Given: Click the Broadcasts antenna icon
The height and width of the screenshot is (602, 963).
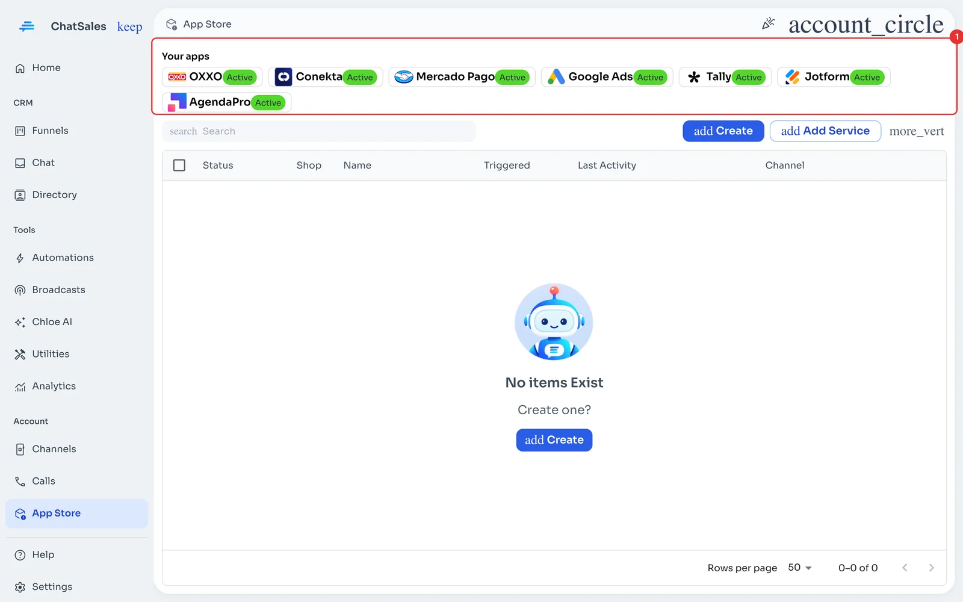Looking at the screenshot, I should [20, 290].
